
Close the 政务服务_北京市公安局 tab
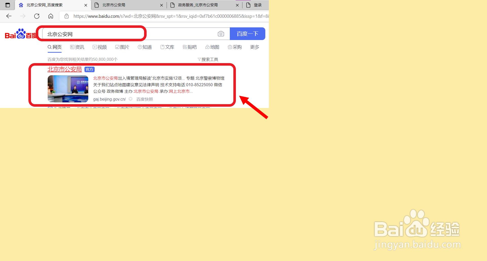point(237,5)
